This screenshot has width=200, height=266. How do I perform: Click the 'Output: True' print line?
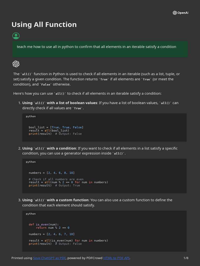pos(54,185)
